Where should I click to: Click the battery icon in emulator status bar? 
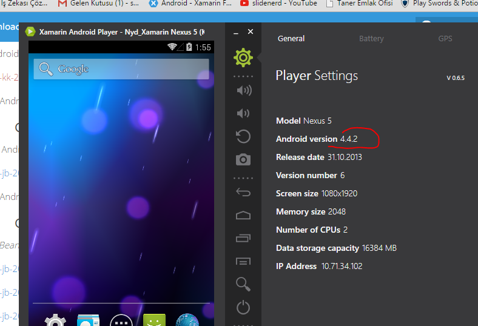click(x=189, y=47)
